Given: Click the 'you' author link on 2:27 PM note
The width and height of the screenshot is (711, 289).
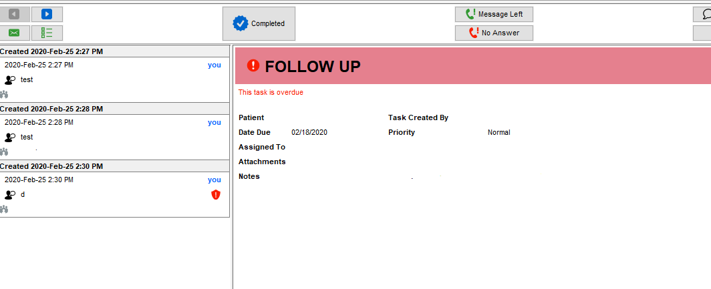Looking at the screenshot, I should click(214, 65).
